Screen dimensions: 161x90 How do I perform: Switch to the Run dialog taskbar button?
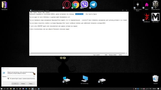(39, 89)
